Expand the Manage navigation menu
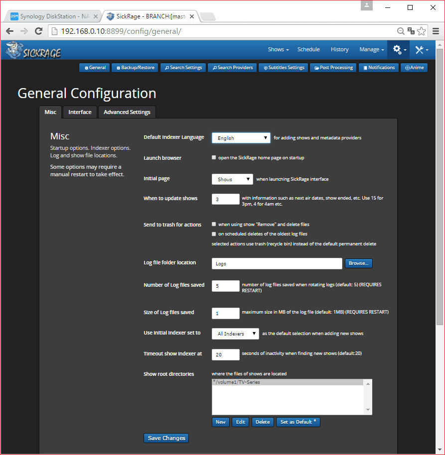Image resolution: width=445 pixels, height=455 pixels. pos(372,50)
